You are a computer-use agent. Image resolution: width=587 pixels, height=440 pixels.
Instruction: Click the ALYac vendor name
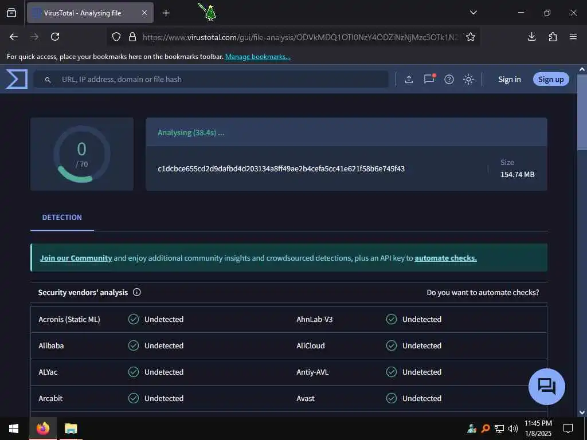click(x=48, y=372)
